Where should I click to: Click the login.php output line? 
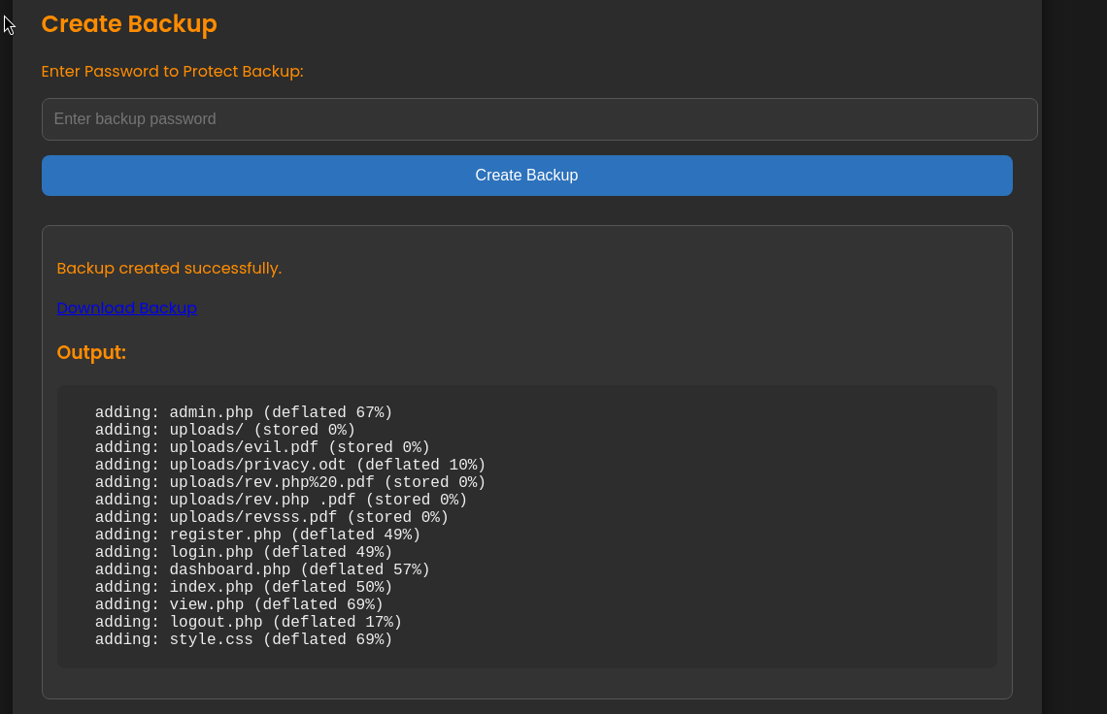coord(243,553)
